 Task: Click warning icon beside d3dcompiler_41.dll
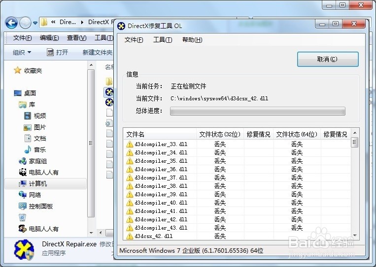pos(130,211)
